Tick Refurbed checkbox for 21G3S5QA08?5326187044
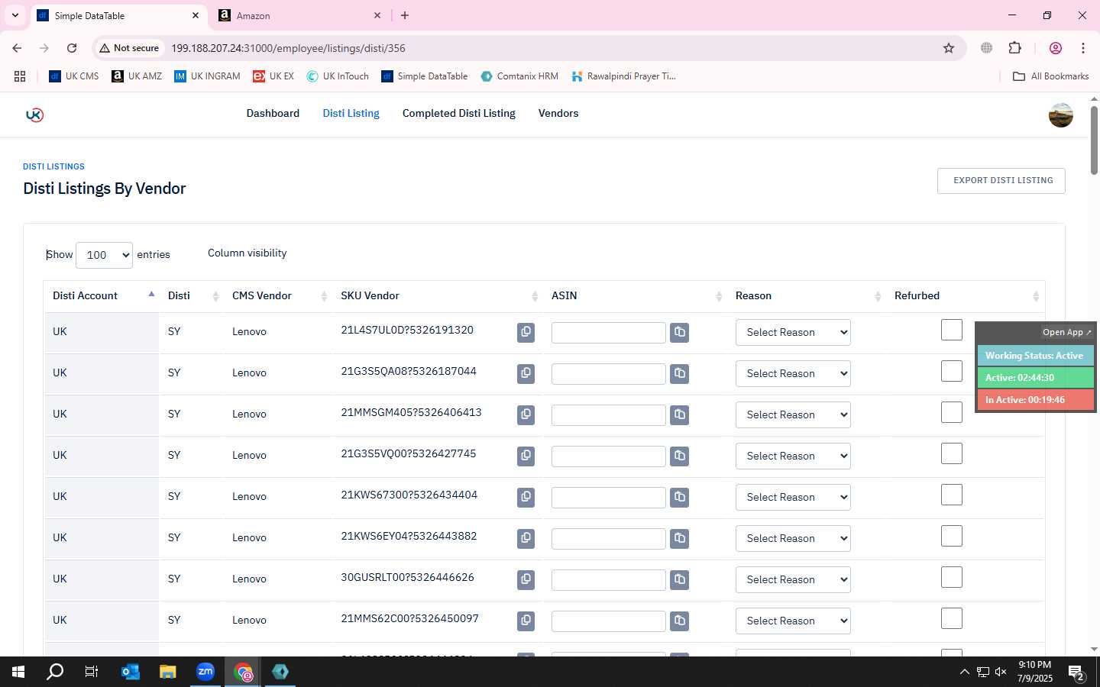Image resolution: width=1100 pixels, height=687 pixels. [x=952, y=371]
